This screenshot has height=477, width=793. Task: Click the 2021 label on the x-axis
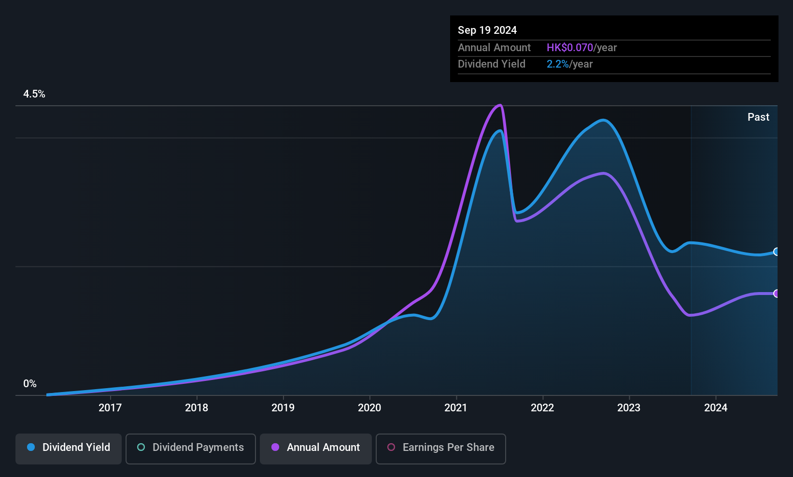point(456,407)
